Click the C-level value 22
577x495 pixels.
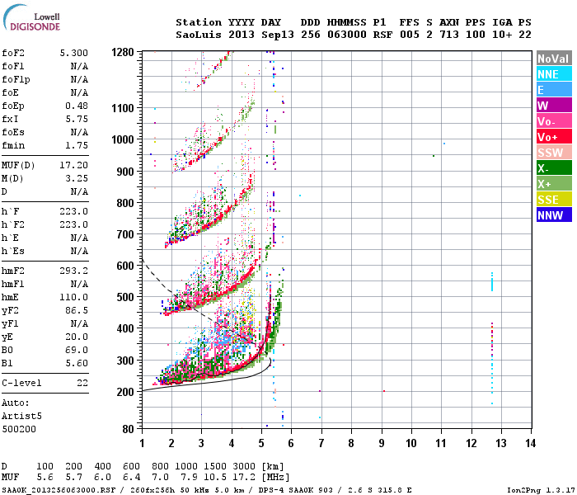coord(82,383)
